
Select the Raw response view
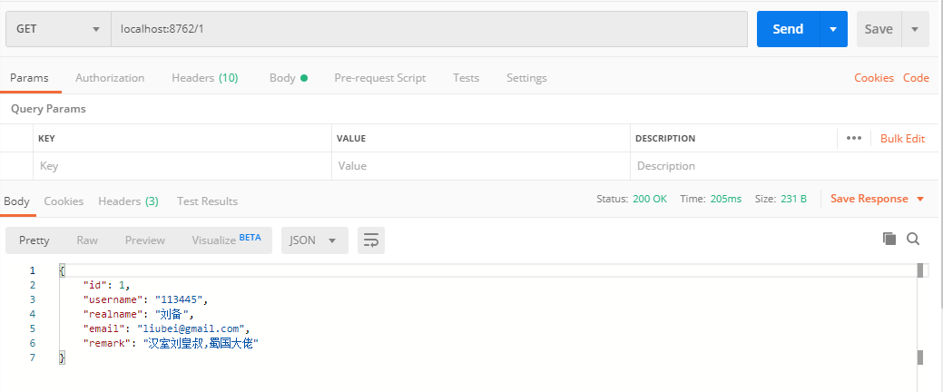coord(87,240)
